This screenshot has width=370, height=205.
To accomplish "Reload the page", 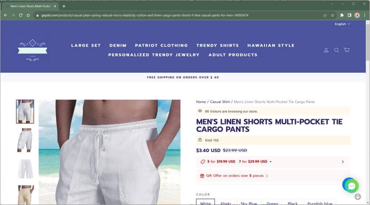I will click(21, 15).
